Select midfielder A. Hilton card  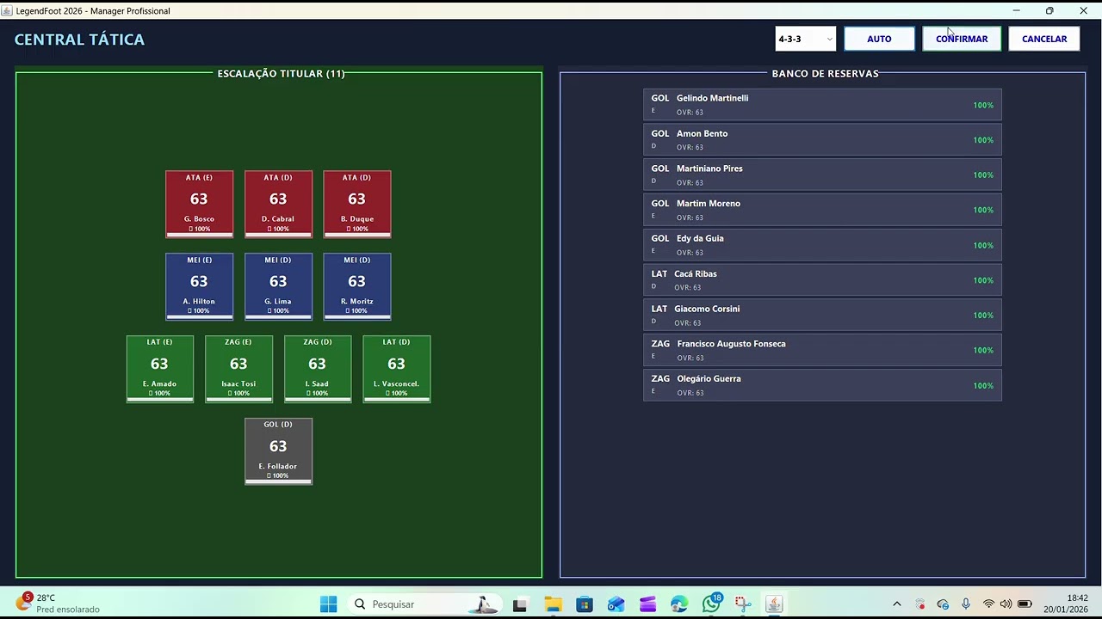tap(199, 286)
